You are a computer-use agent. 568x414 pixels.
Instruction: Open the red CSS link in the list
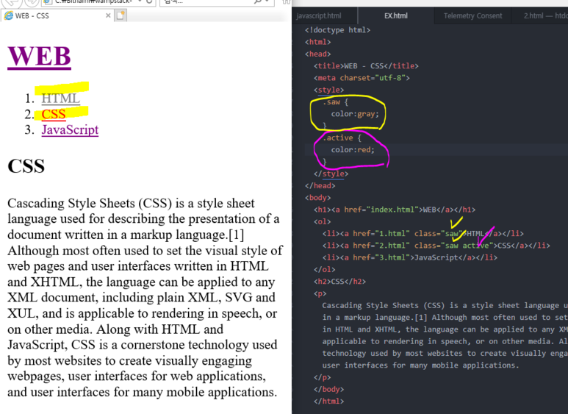(x=54, y=114)
